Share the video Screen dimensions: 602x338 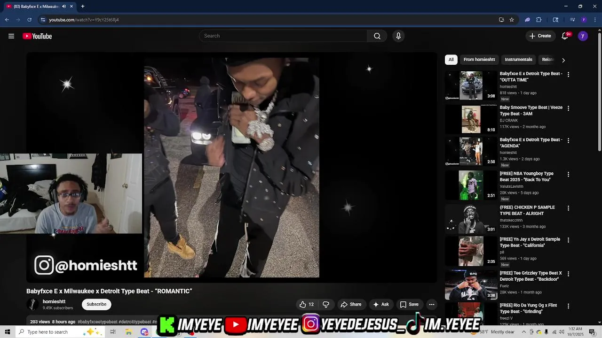pos(351,304)
